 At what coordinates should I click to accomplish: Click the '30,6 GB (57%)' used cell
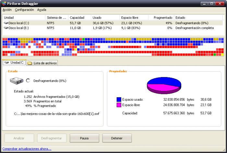(103, 23)
